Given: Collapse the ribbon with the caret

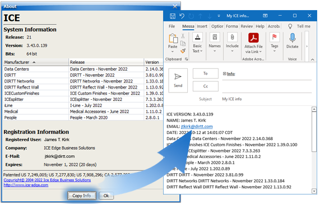Looking at the screenshot, I should (313, 59).
